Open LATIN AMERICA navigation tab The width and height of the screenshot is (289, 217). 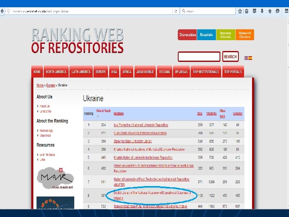click(x=81, y=72)
